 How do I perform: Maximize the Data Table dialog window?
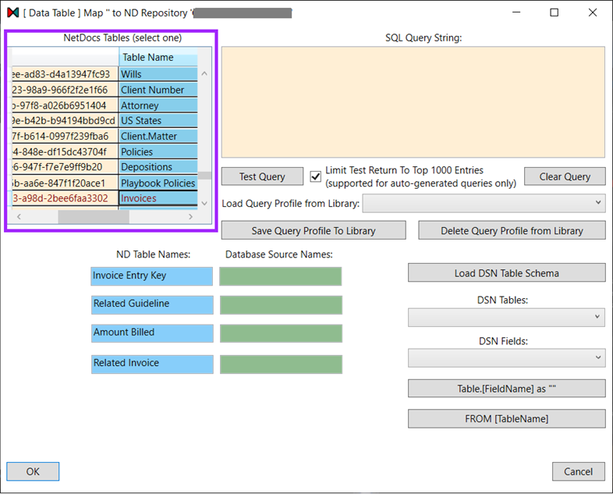(x=554, y=12)
